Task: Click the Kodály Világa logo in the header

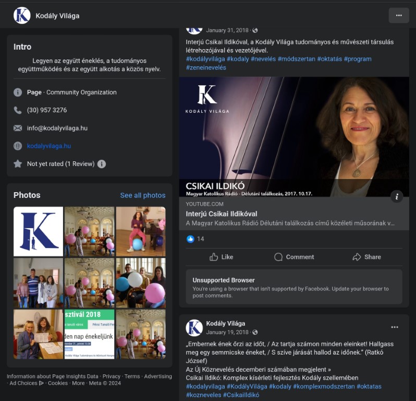Action: (x=22, y=16)
